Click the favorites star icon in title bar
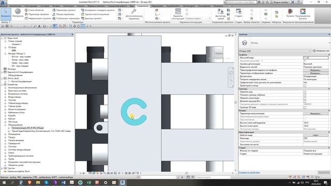This screenshot has height=186, width=331. [267, 2]
